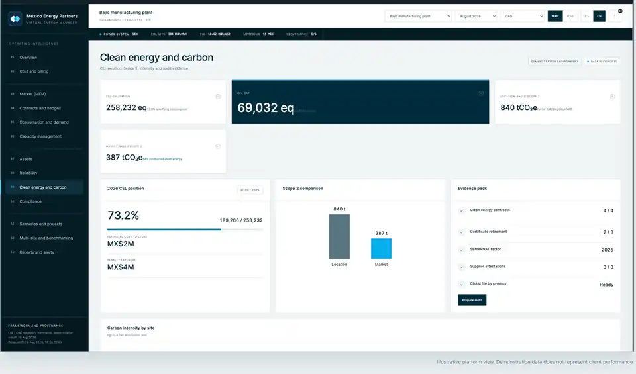Click check icon beside Clean energy contracts
The width and height of the screenshot is (636, 374).
click(461, 210)
